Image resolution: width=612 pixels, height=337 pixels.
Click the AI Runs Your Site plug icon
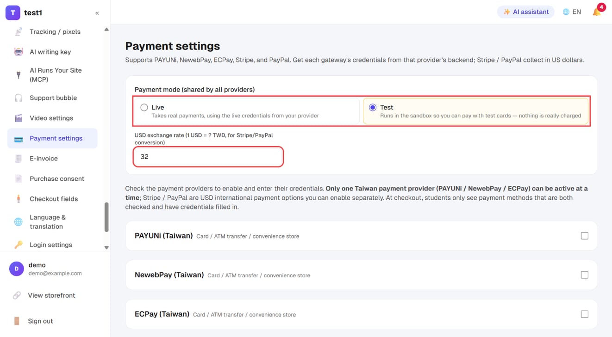tap(19, 75)
